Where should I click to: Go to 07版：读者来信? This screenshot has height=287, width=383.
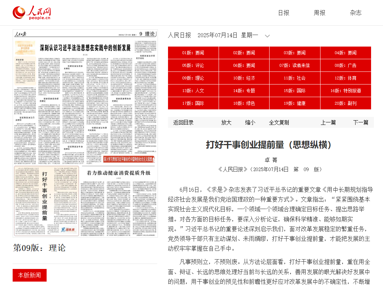tap(295, 65)
